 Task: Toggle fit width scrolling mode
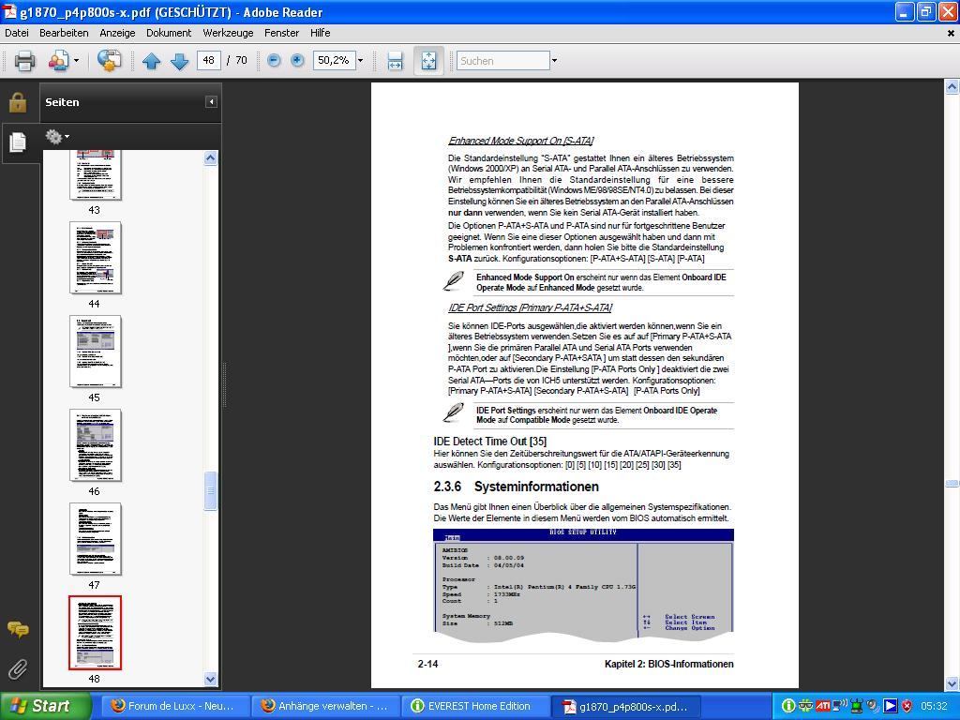click(x=395, y=61)
